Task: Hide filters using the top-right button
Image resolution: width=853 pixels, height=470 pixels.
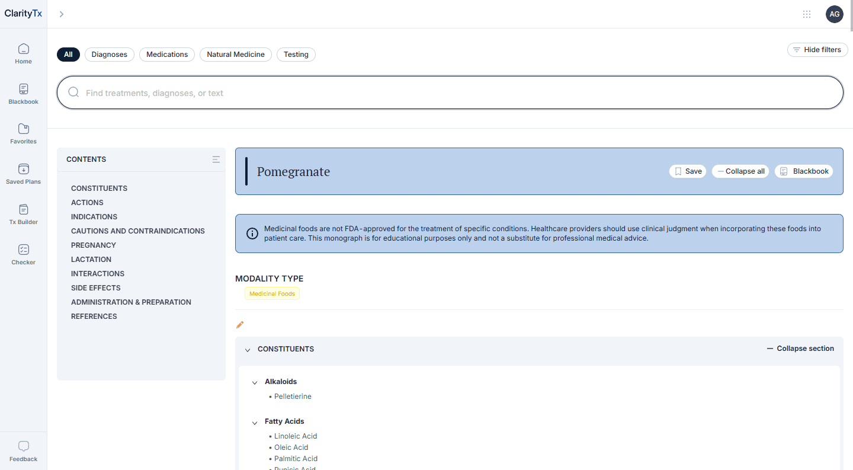Action: pyautogui.click(x=817, y=50)
